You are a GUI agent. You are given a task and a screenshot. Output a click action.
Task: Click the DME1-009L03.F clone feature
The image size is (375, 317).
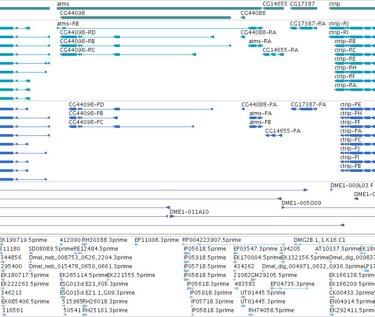[x=331, y=190]
